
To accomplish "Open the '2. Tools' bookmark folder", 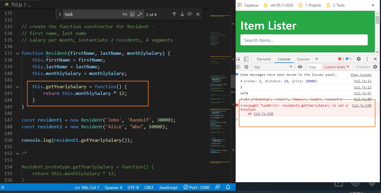I will click(336, 5).
